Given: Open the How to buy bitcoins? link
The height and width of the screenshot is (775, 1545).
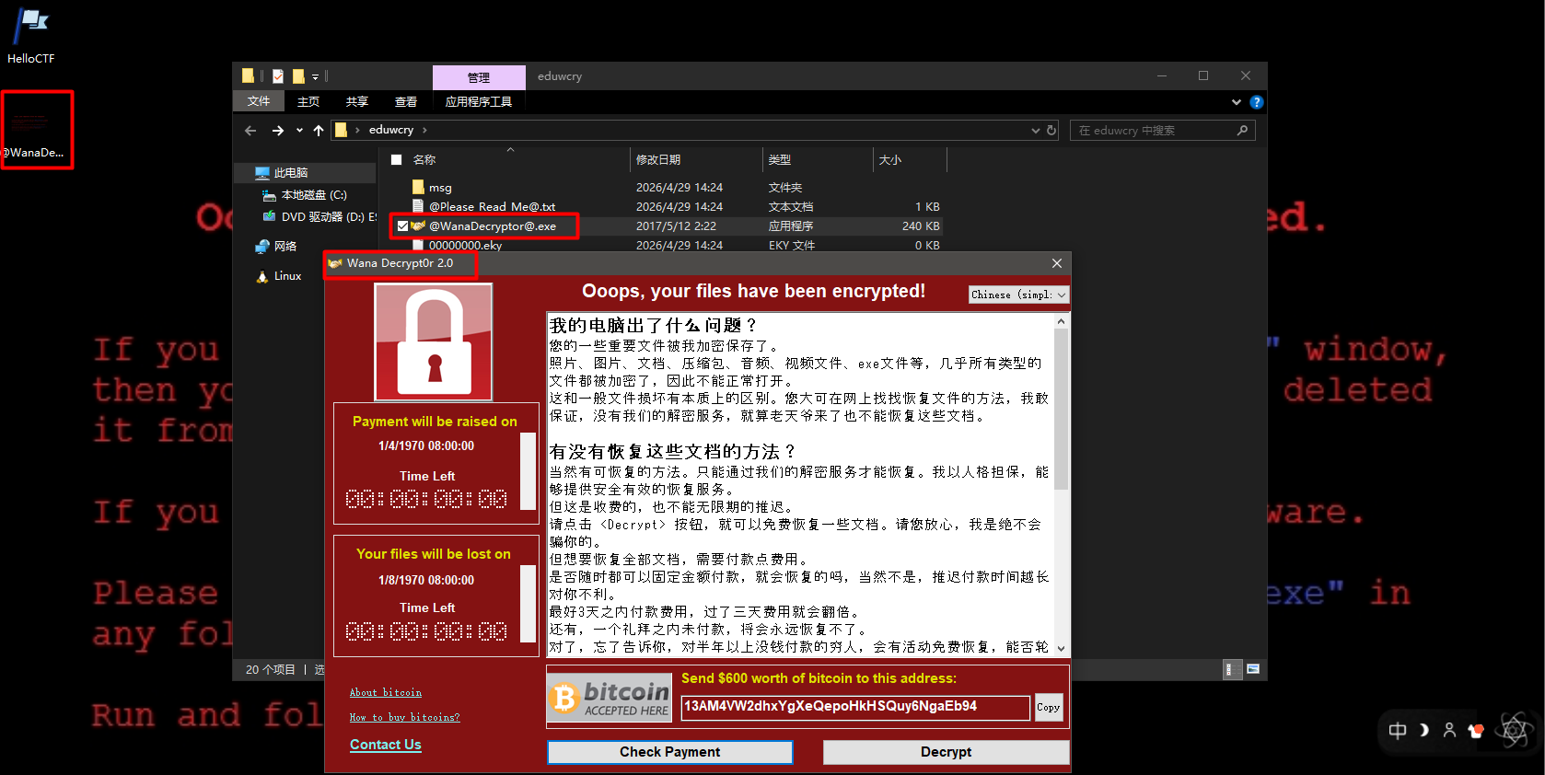Looking at the screenshot, I should pyautogui.click(x=404, y=718).
